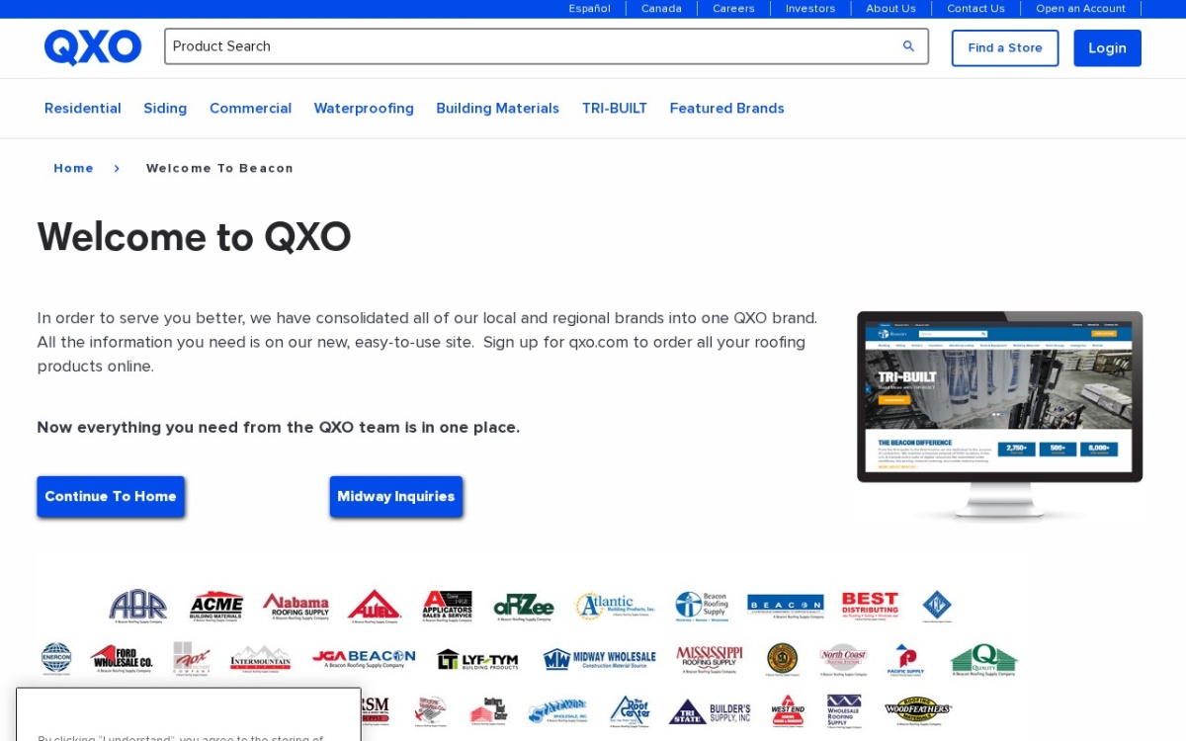Open the Featured Brands menu
1186x741 pixels.
click(x=727, y=109)
